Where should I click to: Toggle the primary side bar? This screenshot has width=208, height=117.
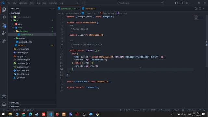[x=176, y=3]
